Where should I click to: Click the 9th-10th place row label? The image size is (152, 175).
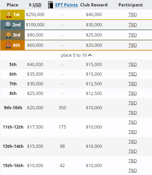[13, 108]
